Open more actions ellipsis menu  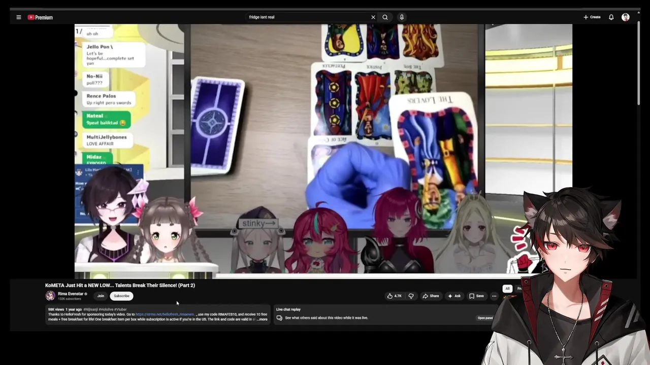click(x=494, y=296)
